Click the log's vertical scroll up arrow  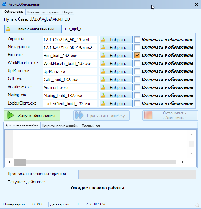coord(192,134)
